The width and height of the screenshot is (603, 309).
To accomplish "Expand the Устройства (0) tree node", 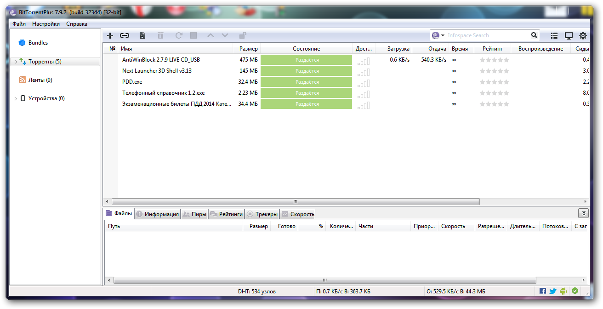I will click(x=16, y=98).
